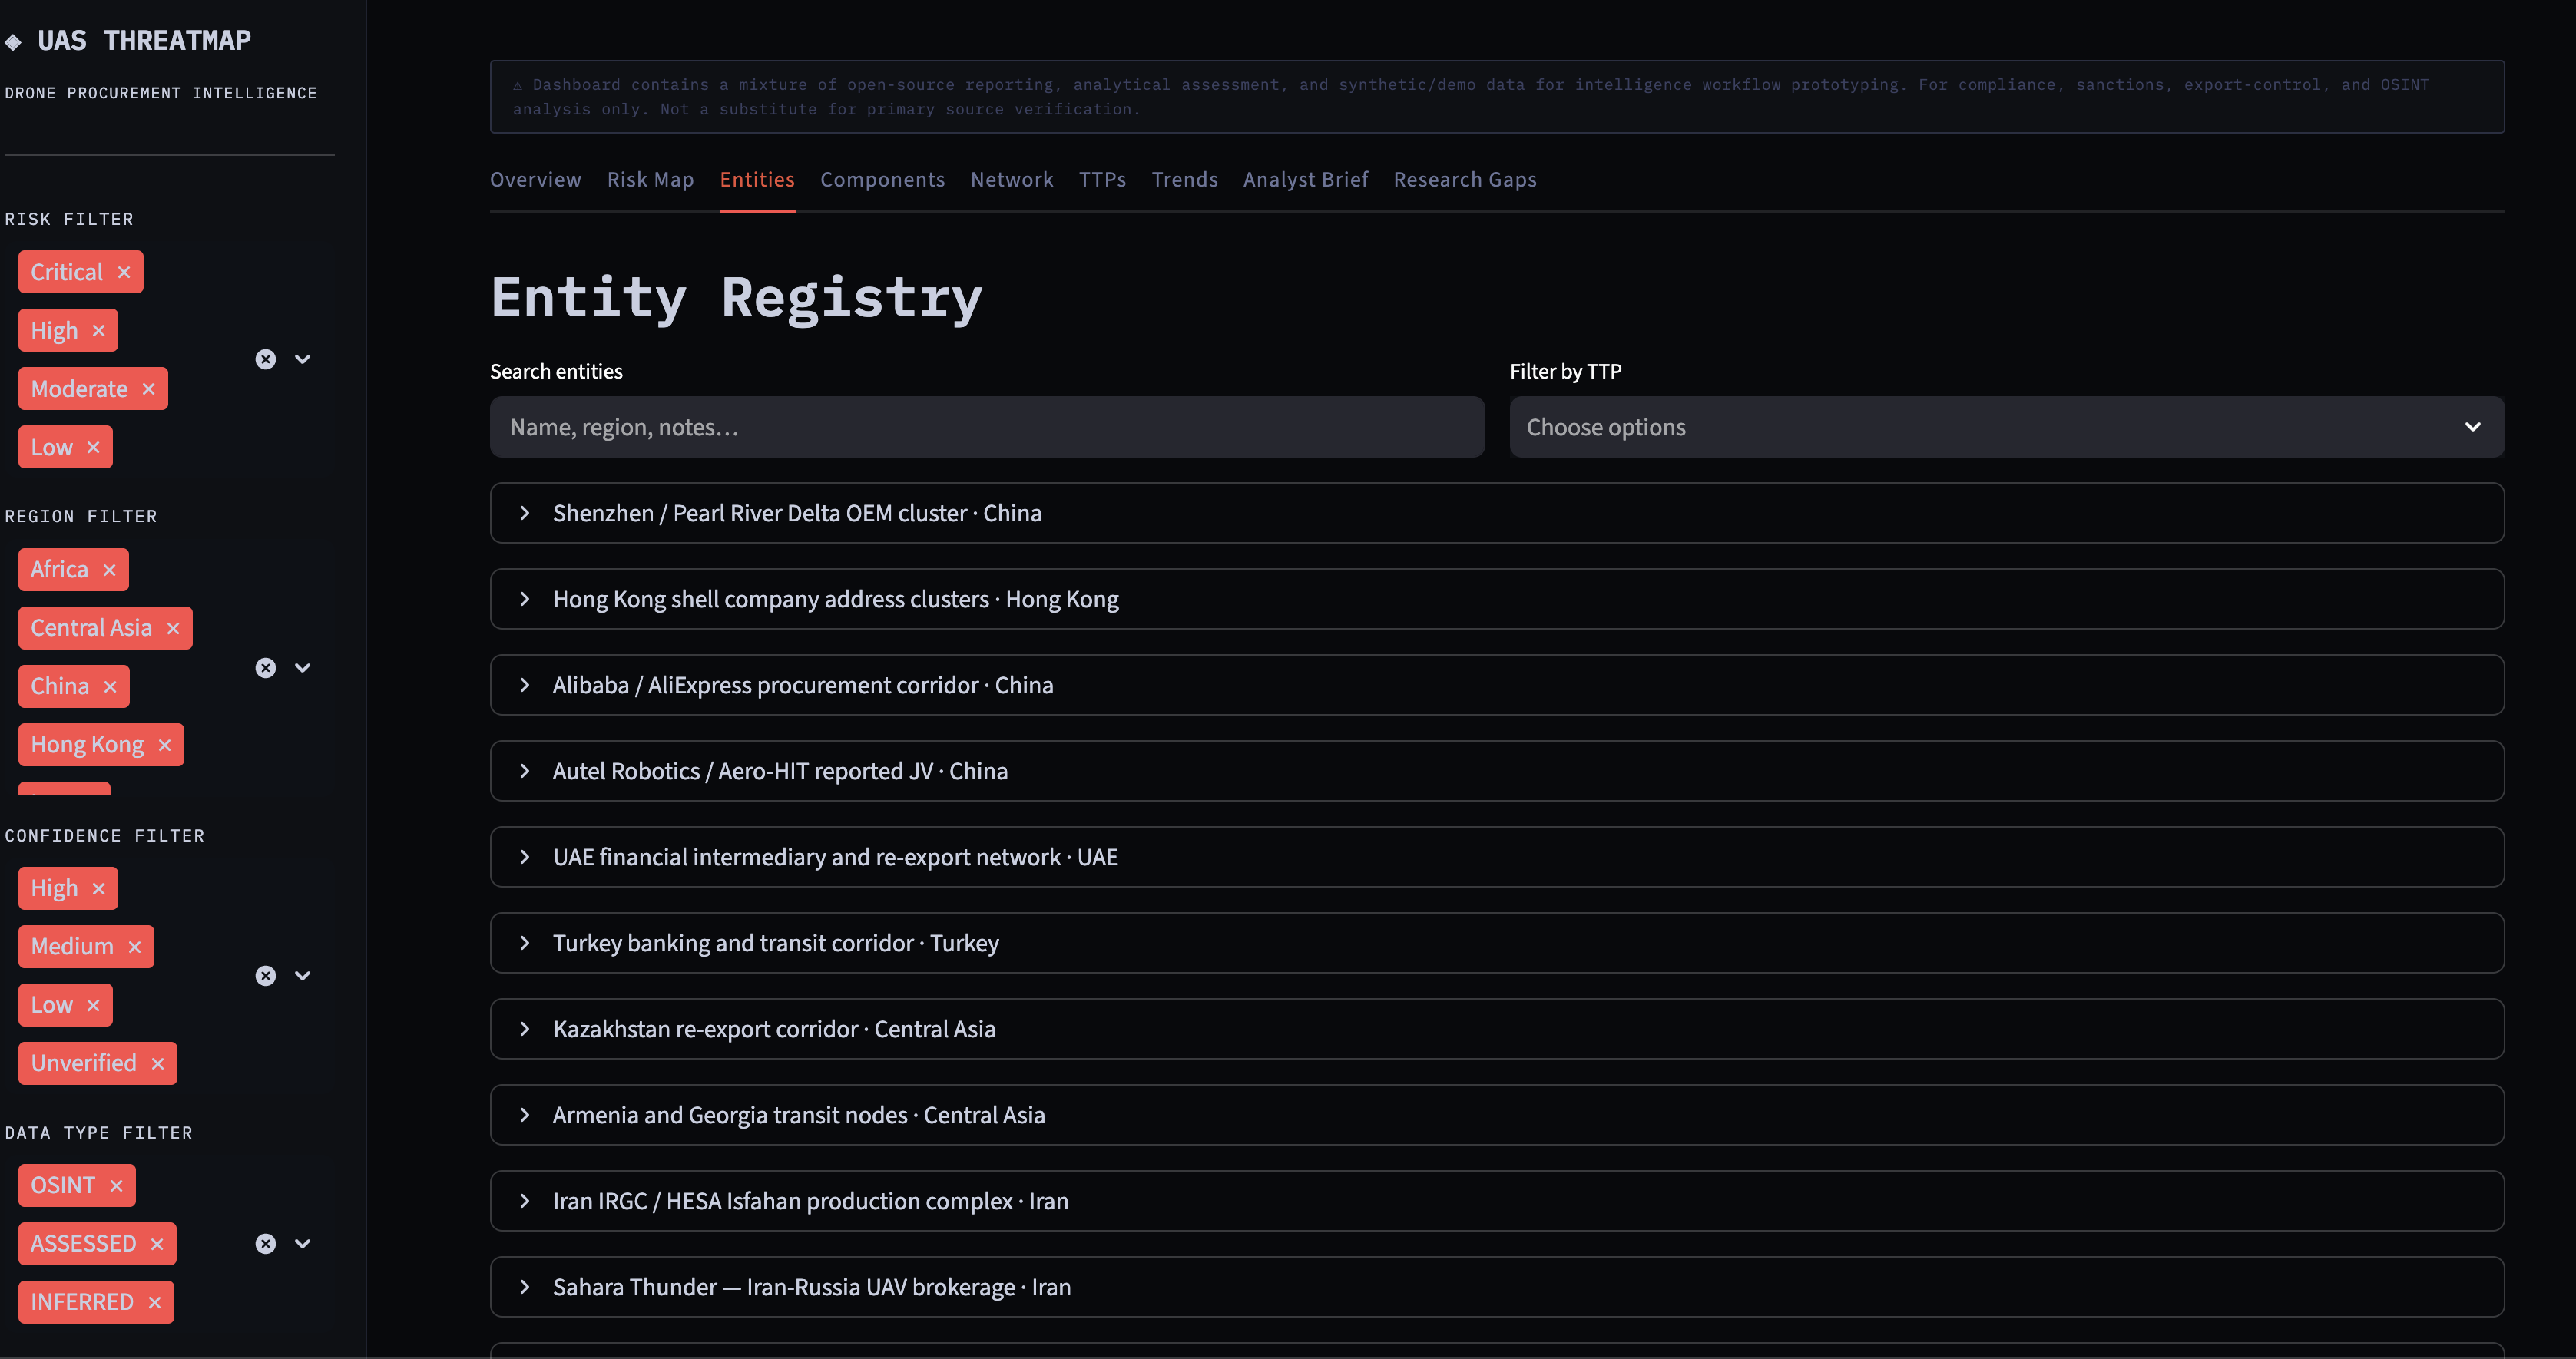
Task: Expand Armenia and Georgia transit nodes
Action: coord(1497,1115)
